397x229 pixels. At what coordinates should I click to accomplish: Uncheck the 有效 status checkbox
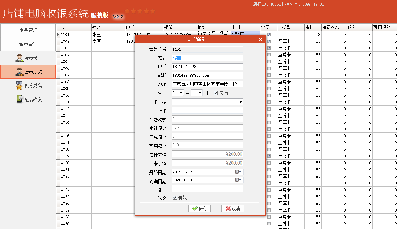[x=175, y=198]
